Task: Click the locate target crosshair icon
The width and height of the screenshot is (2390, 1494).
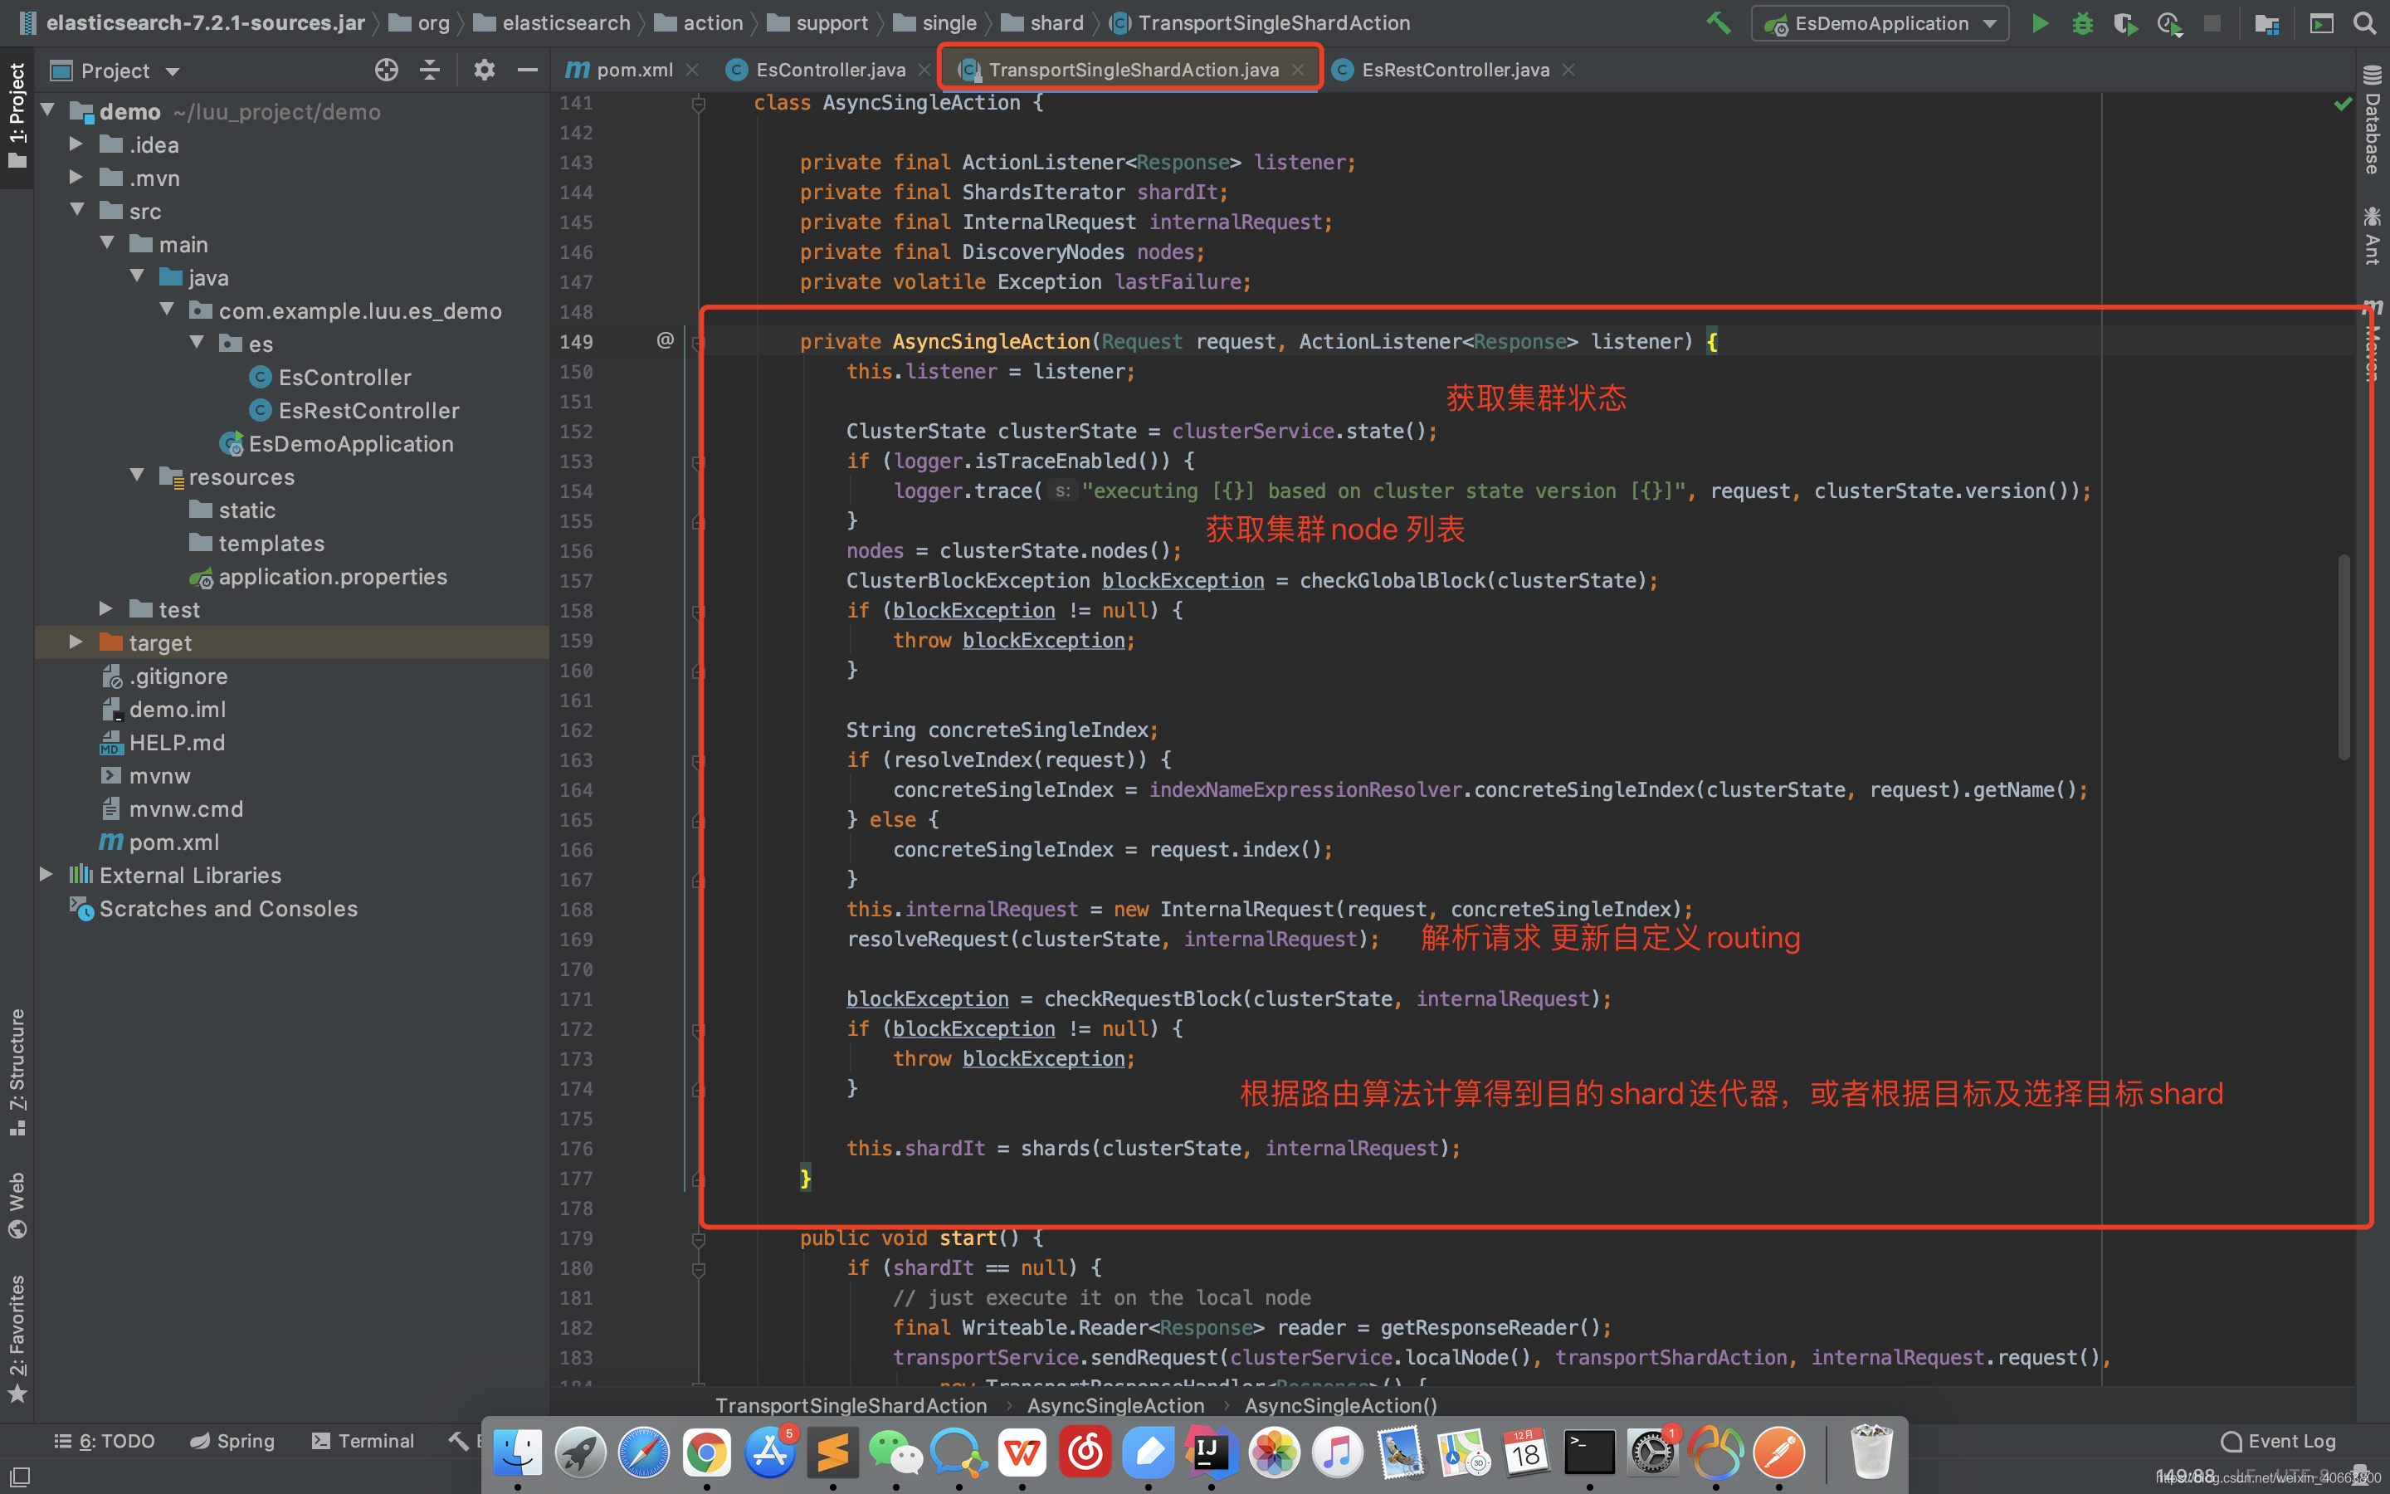Action: [x=386, y=71]
